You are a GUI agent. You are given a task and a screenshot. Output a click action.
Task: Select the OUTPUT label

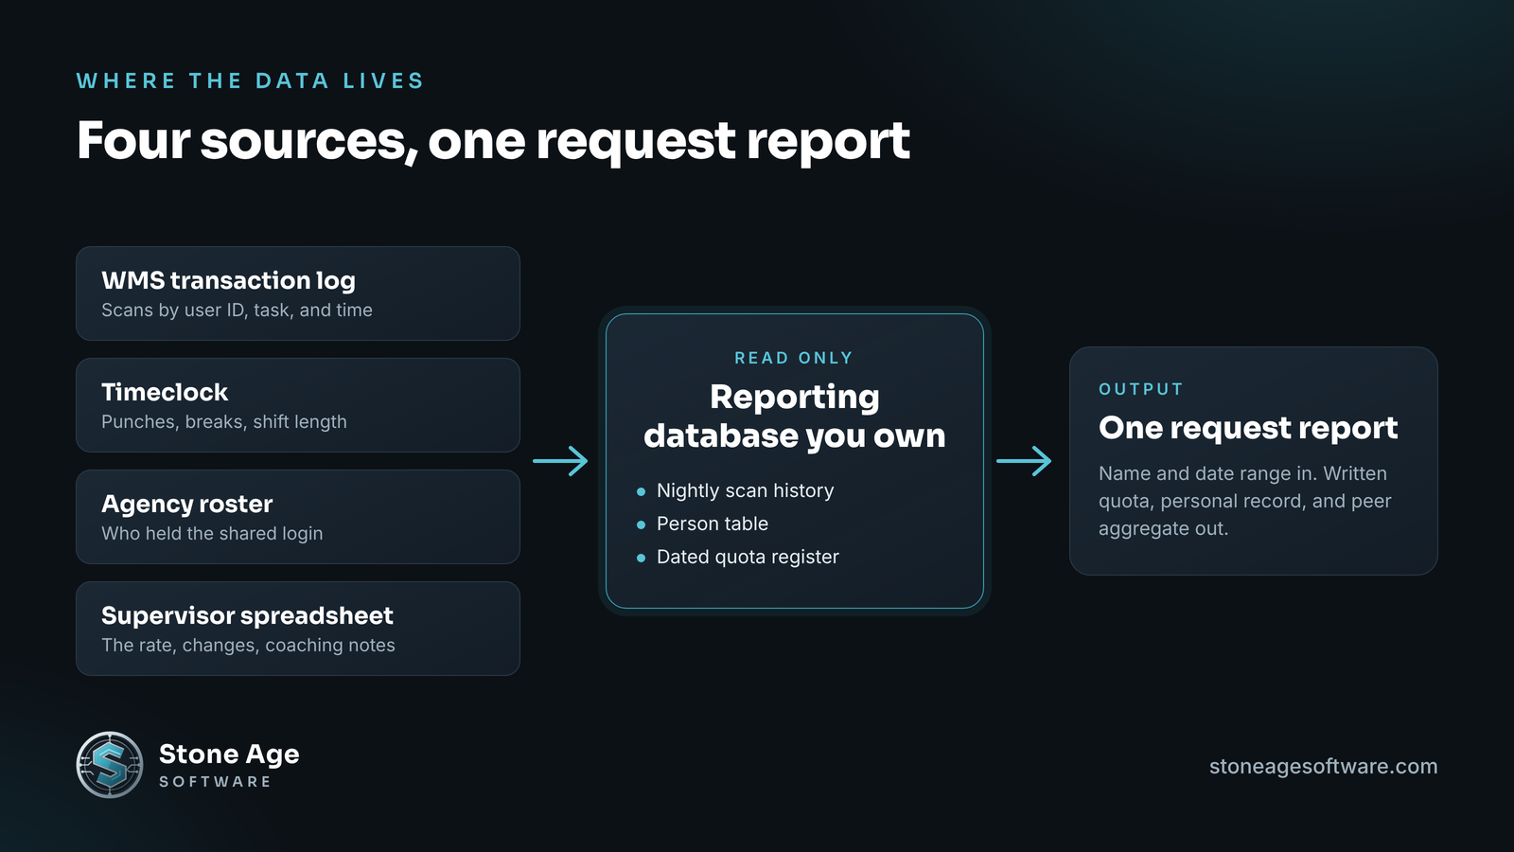point(1141,389)
